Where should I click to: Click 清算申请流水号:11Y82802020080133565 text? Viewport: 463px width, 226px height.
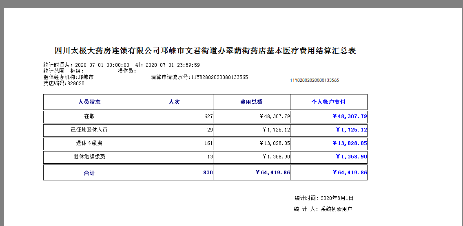[199, 77]
